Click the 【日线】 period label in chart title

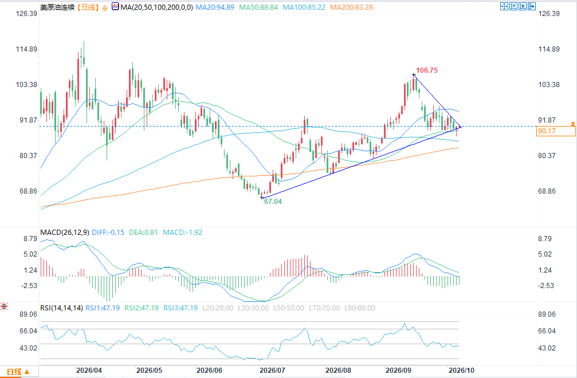[88, 7]
